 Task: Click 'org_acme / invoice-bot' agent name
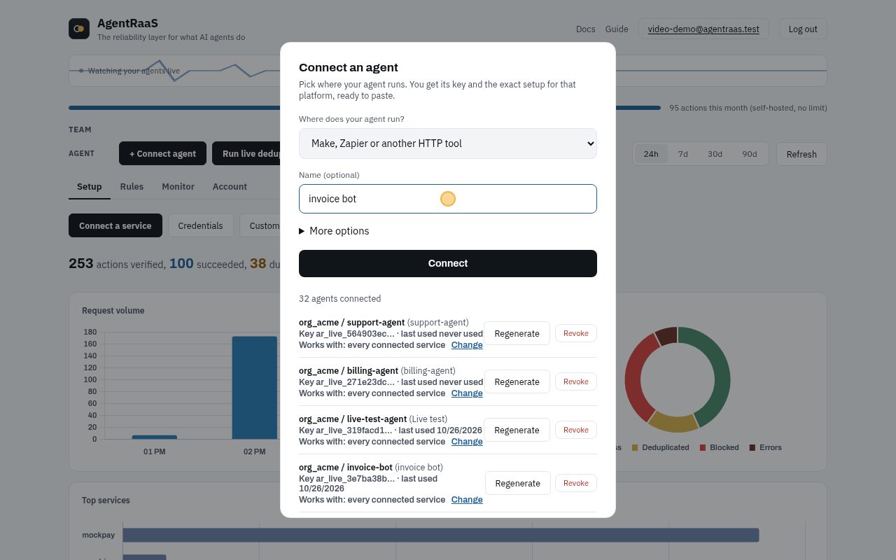pyautogui.click(x=346, y=468)
